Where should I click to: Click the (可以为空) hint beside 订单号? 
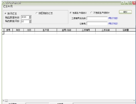coord(113,23)
